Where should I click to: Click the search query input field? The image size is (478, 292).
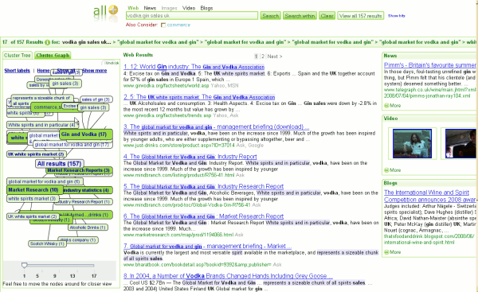tap(192, 16)
